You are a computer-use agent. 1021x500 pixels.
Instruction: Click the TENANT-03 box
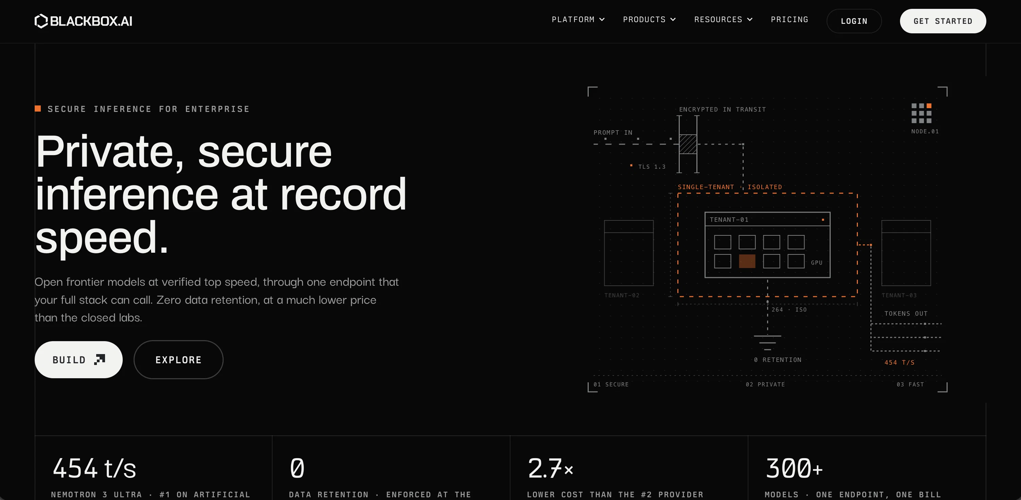tap(906, 253)
